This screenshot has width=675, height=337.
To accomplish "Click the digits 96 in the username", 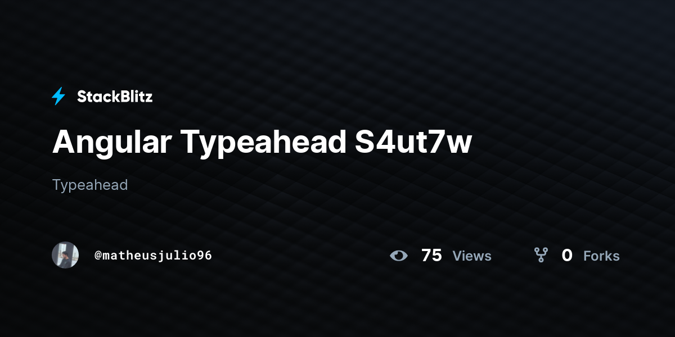I will coord(205,256).
